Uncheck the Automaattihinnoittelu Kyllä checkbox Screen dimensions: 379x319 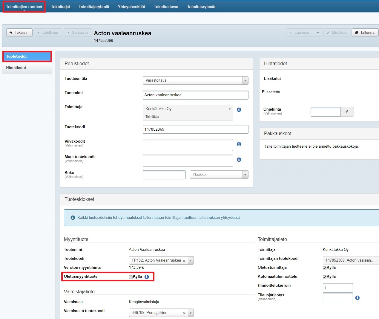[325, 277]
